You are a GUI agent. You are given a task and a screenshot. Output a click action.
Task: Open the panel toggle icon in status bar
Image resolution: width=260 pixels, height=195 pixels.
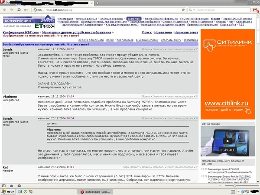point(4,186)
